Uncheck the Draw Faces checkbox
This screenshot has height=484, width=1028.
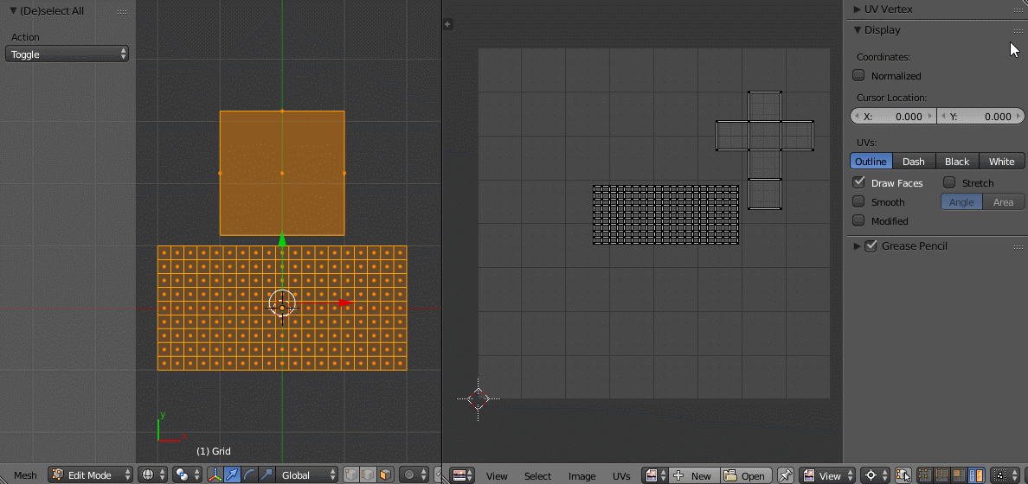(x=858, y=182)
